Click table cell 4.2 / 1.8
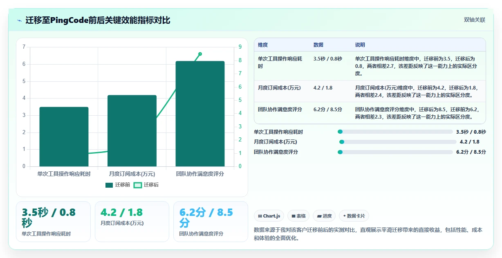 323,88
